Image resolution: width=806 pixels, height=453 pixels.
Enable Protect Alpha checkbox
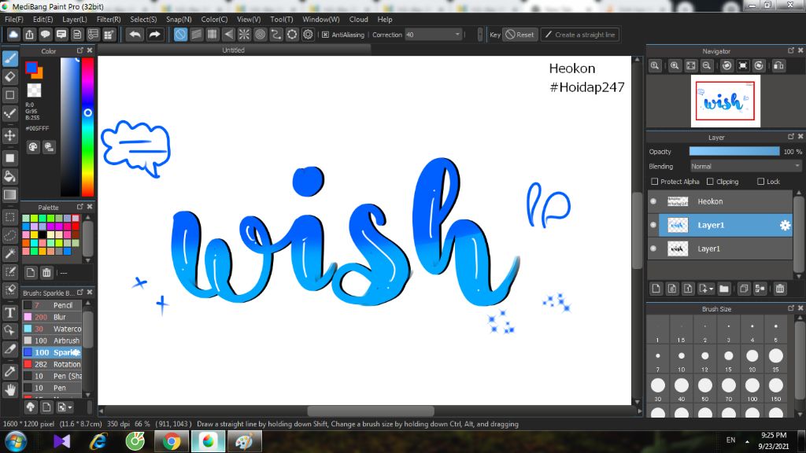tap(654, 182)
